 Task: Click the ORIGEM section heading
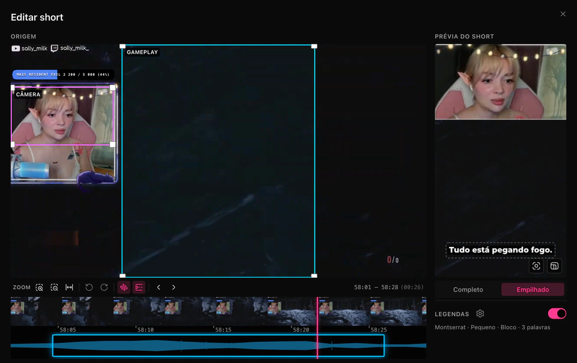tap(23, 37)
